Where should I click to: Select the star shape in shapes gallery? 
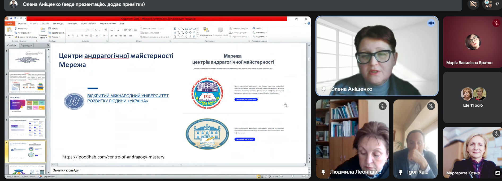(x=194, y=37)
